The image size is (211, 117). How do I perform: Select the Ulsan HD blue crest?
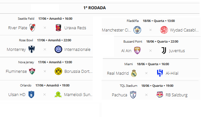pyautogui.click(x=31, y=94)
